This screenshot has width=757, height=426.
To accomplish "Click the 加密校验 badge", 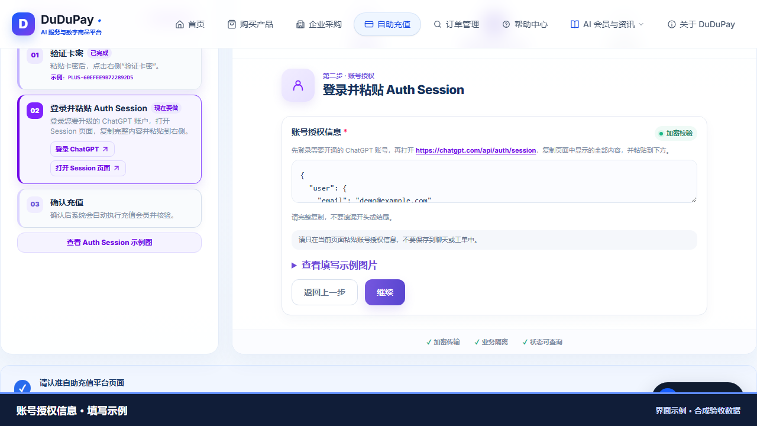I will [x=676, y=133].
